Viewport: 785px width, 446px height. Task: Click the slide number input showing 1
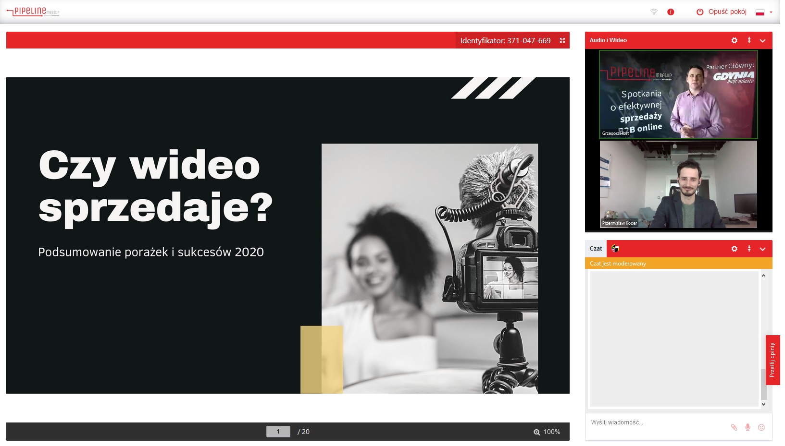(278, 432)
